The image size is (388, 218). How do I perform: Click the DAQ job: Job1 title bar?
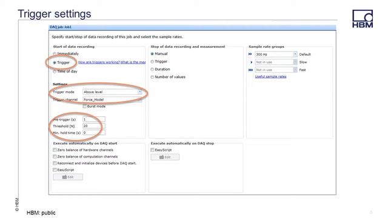[x=192, y=27]
